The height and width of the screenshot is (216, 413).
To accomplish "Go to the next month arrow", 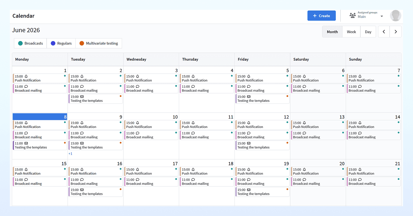I will pyautogui.click(x=396, y=32).
